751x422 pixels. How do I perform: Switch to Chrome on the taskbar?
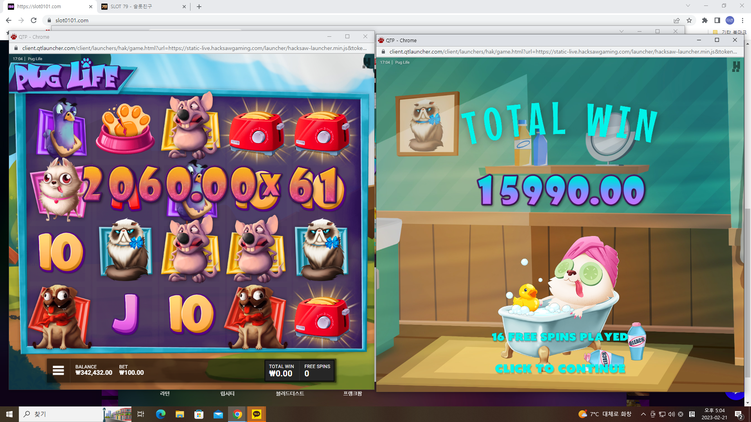pos(237,414)
